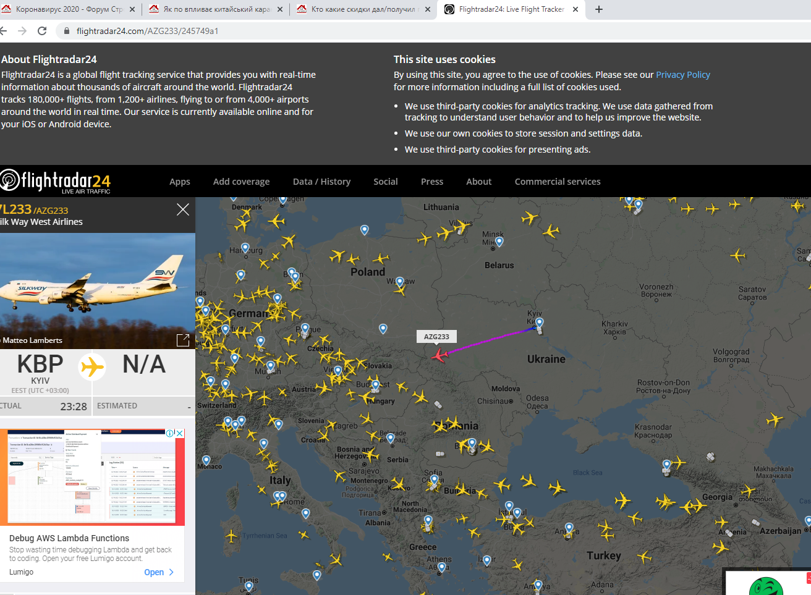Click the Kyiv airport pin
This screenshot has width=811, height=595.
540,323
